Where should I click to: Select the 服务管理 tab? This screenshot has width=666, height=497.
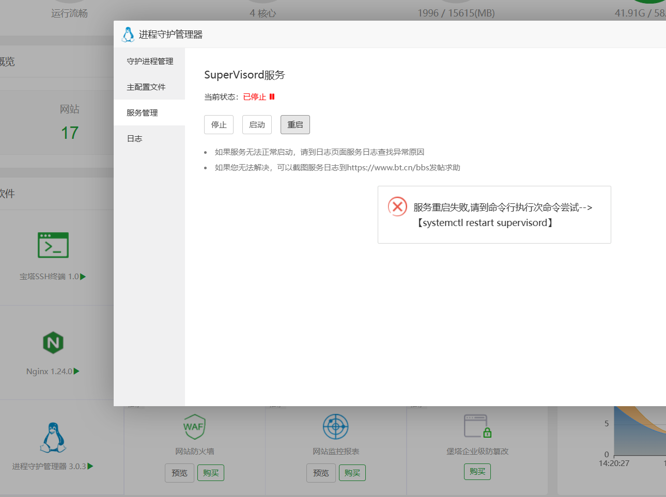pos(149,113)
